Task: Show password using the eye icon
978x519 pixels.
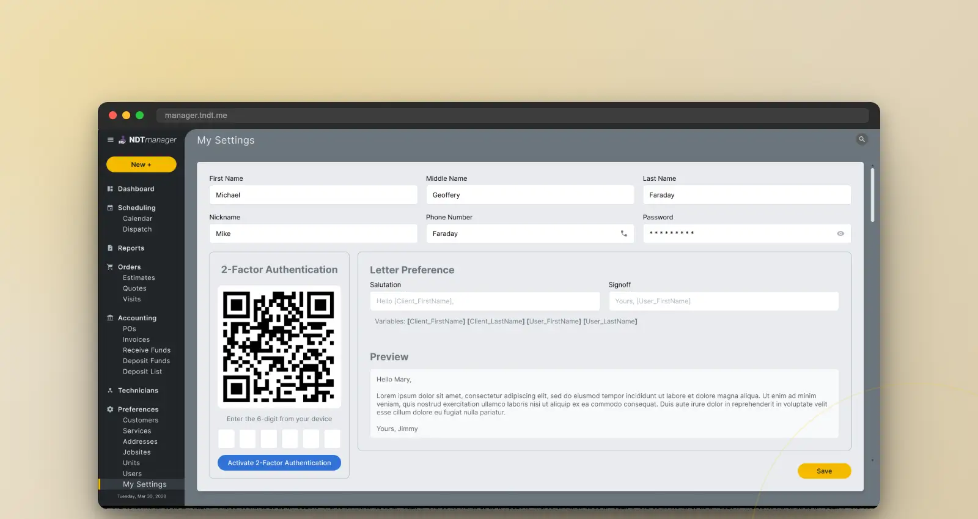Action: (840, 234)
